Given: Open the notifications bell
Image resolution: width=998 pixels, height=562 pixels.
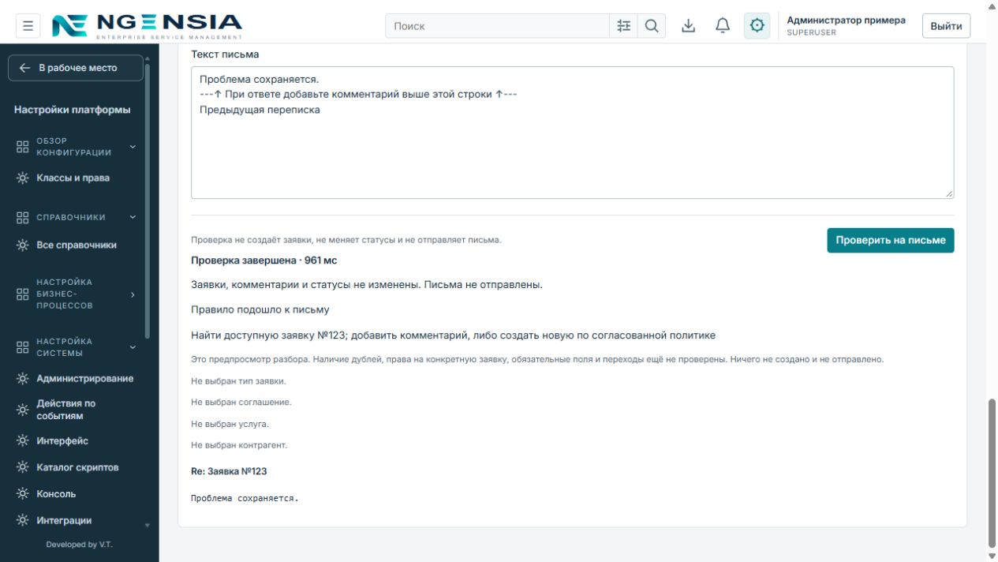Looking at the screenshot, I should [x=723, y=26].
